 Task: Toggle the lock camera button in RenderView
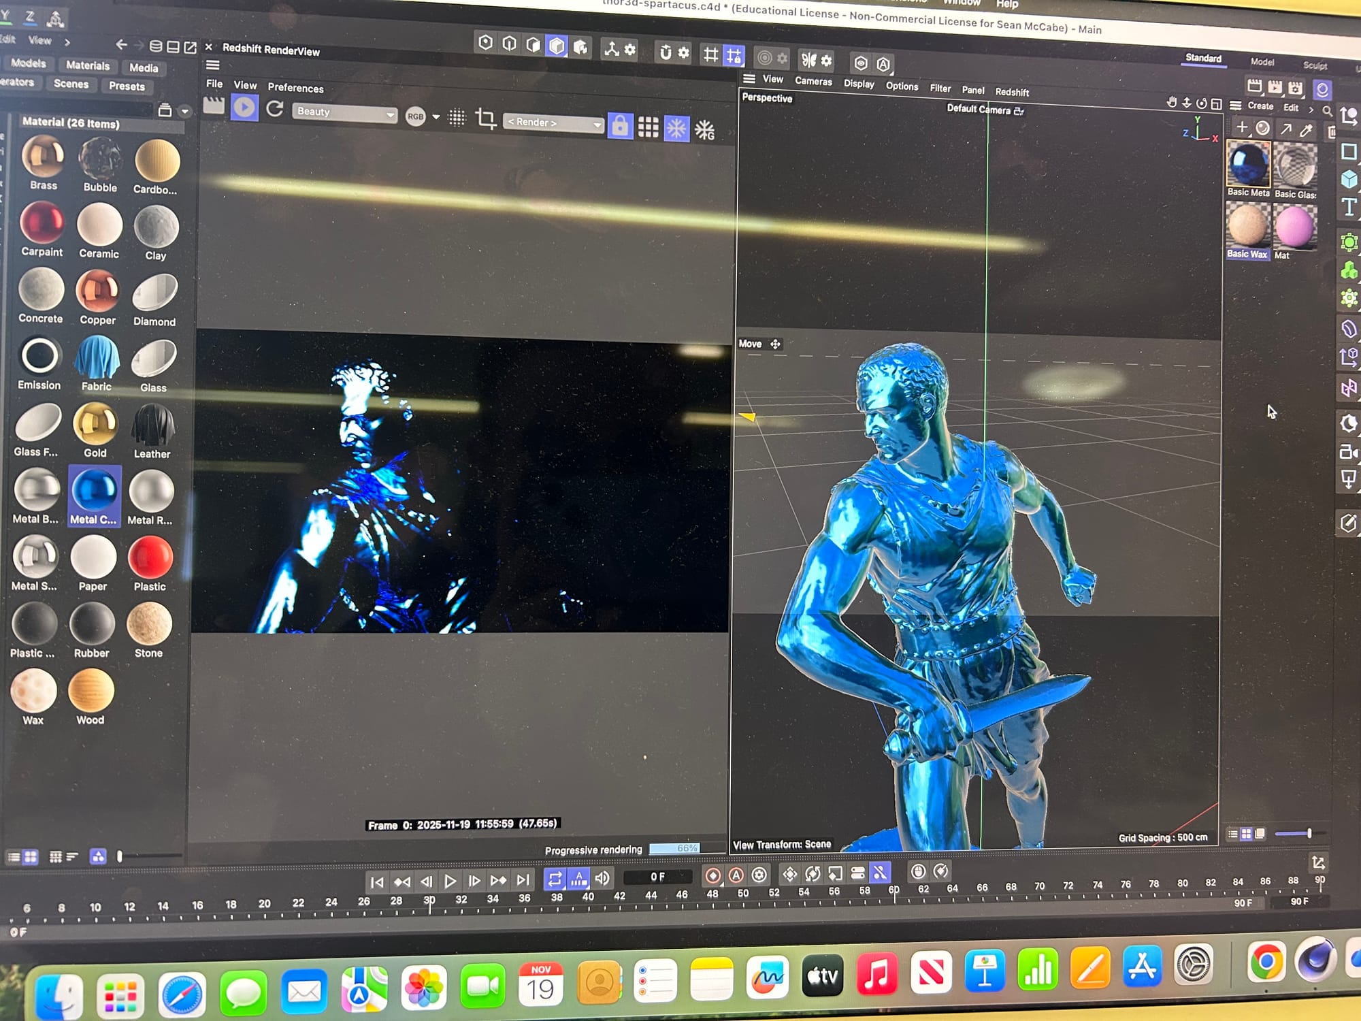pyautogui.click(x=620, y=125)
